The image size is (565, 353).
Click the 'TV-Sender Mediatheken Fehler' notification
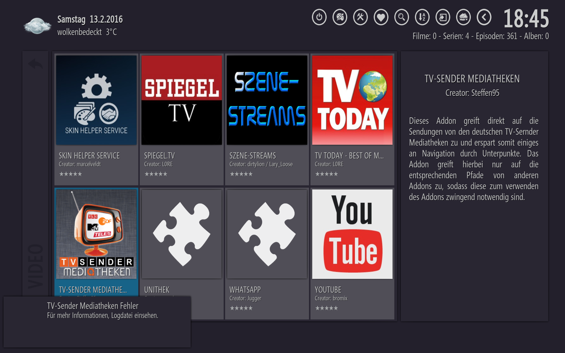point(97,322)
